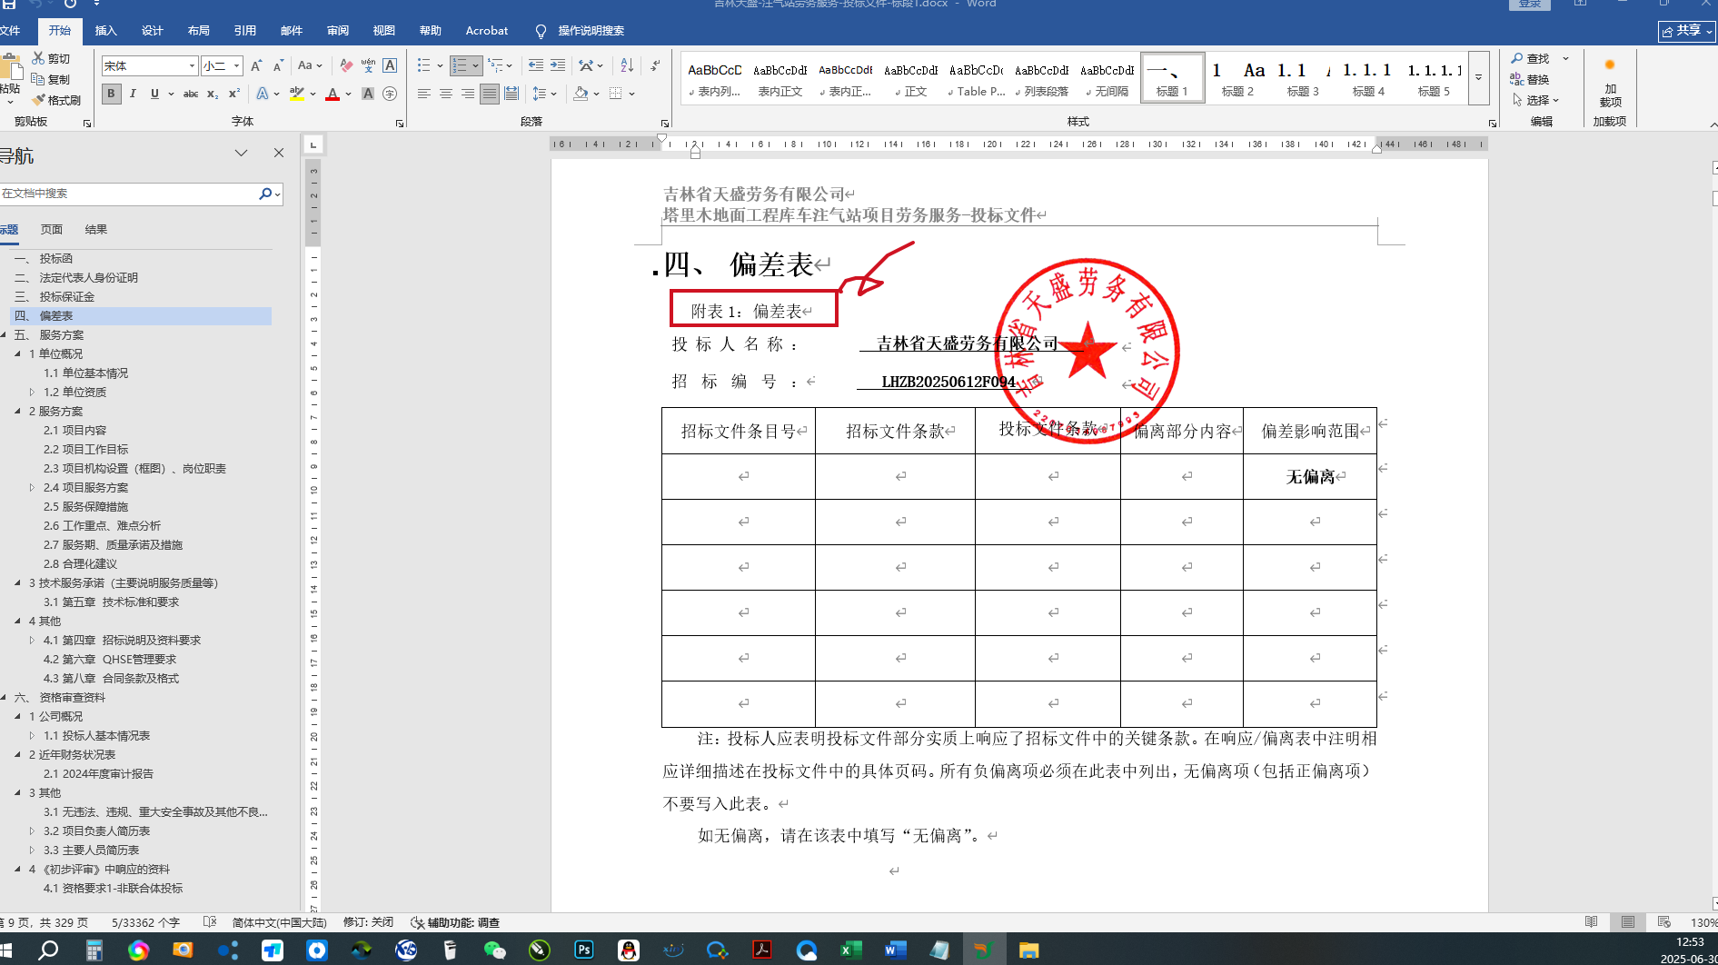Clear all formatting with the eraser icon
Viewport: 1718px width, 965px height.
(x=346, y=65)
